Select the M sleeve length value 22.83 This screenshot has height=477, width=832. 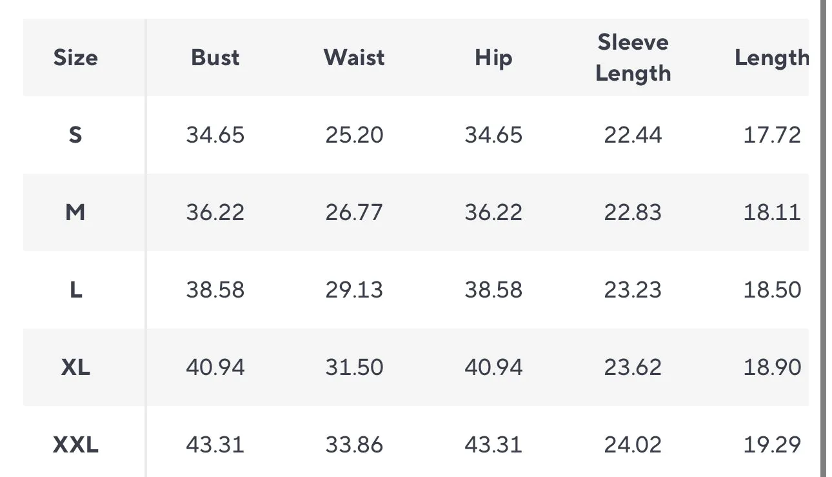point(633,212)
